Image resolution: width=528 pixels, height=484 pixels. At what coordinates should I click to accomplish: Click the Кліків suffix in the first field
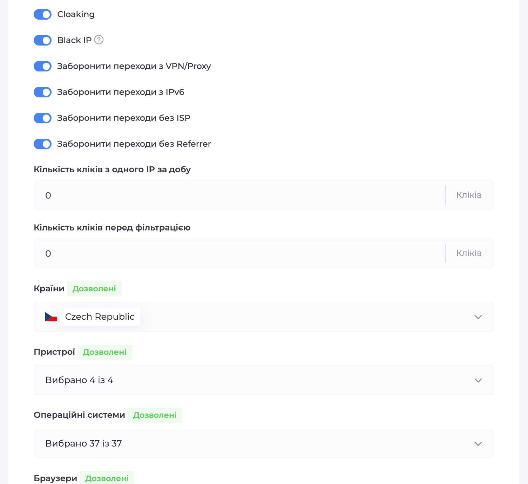tap(469, 195)
